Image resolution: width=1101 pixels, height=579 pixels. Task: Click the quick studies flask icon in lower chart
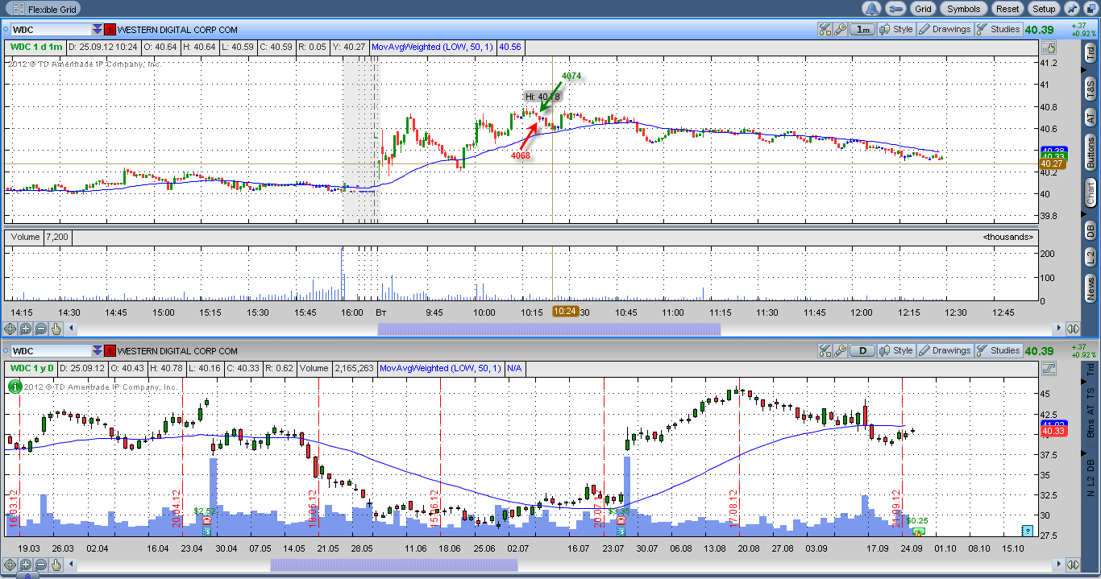click(x=825, y=351)
